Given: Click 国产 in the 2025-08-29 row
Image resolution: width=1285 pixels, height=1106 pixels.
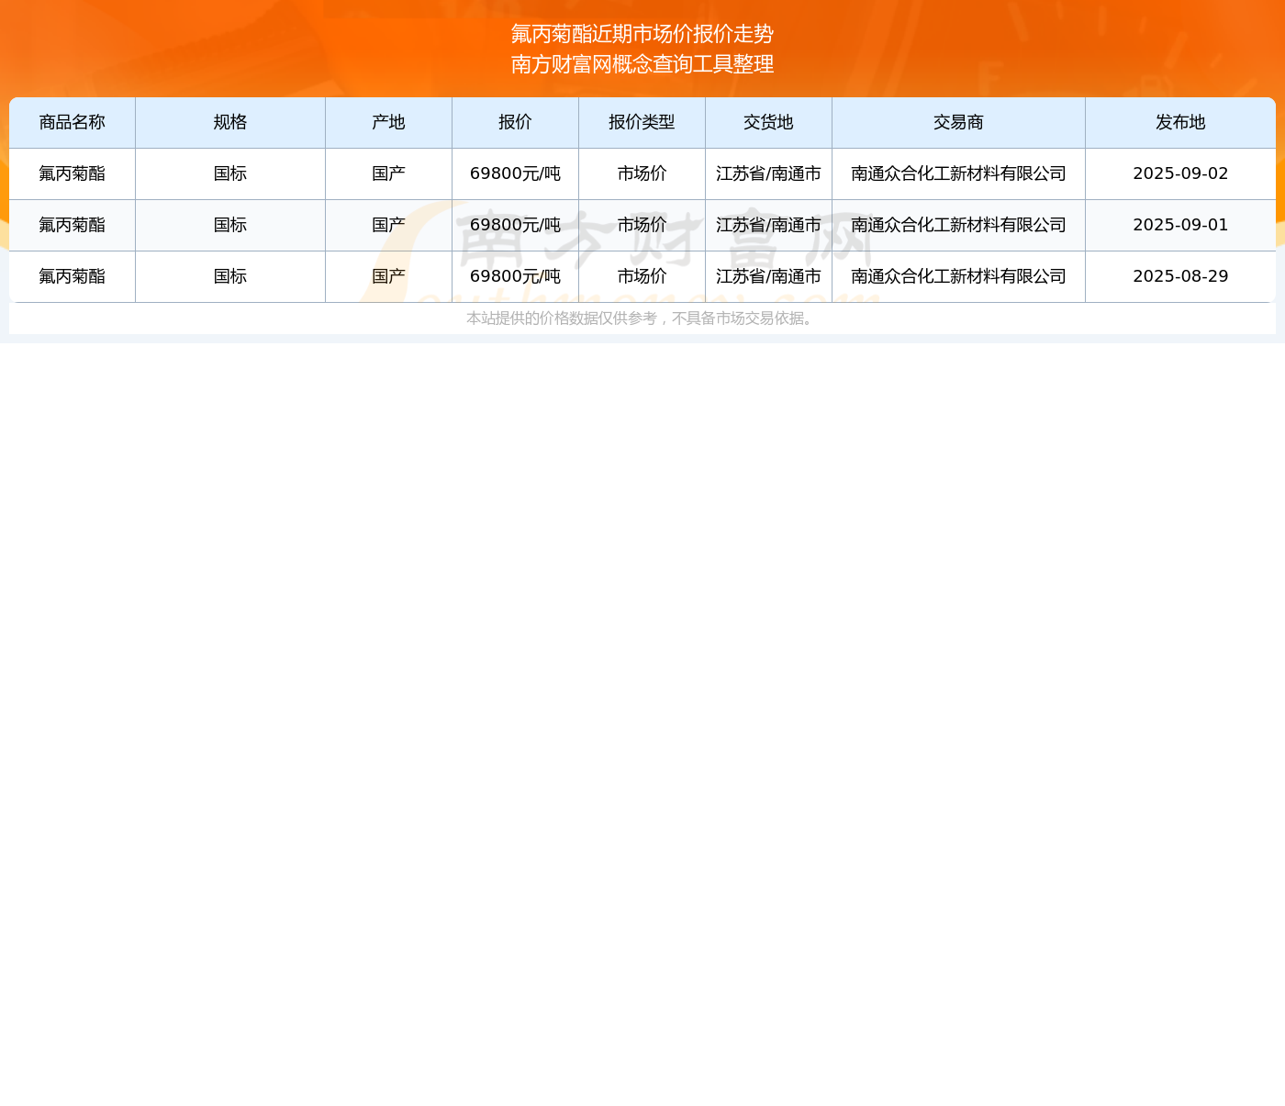Looking at the screenshot, I should pos(389,276).
